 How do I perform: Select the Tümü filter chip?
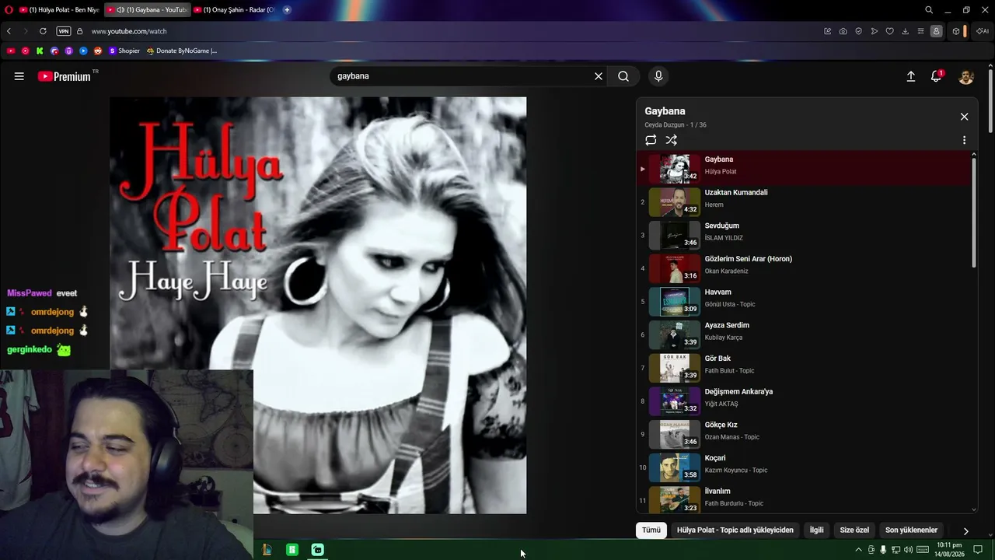[651, 530]
